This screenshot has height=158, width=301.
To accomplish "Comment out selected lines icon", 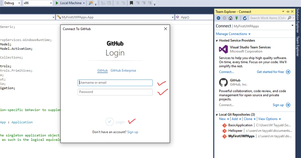I will (117, 3).
